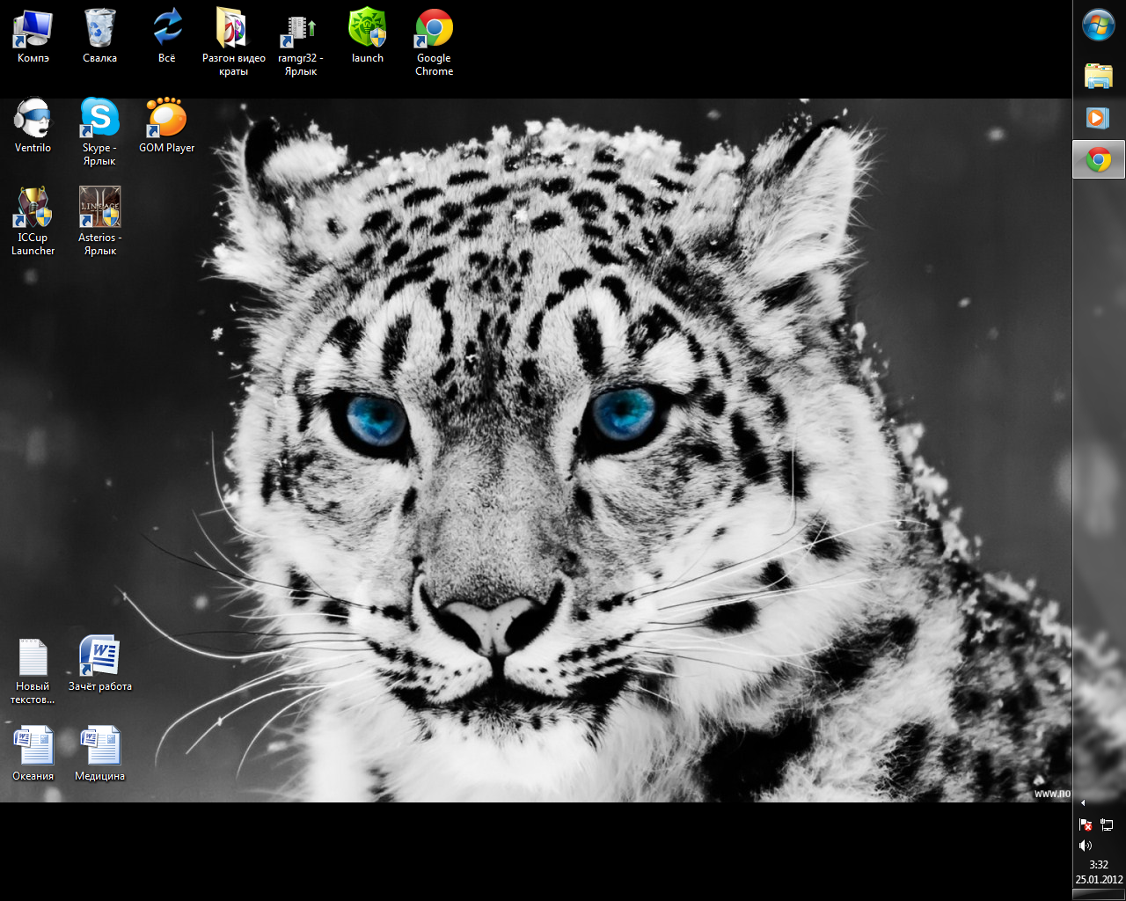The width and height of the screenshot is (1126, 901).
Task: Open the Свалка recycle bin icon
Action: 99,28
